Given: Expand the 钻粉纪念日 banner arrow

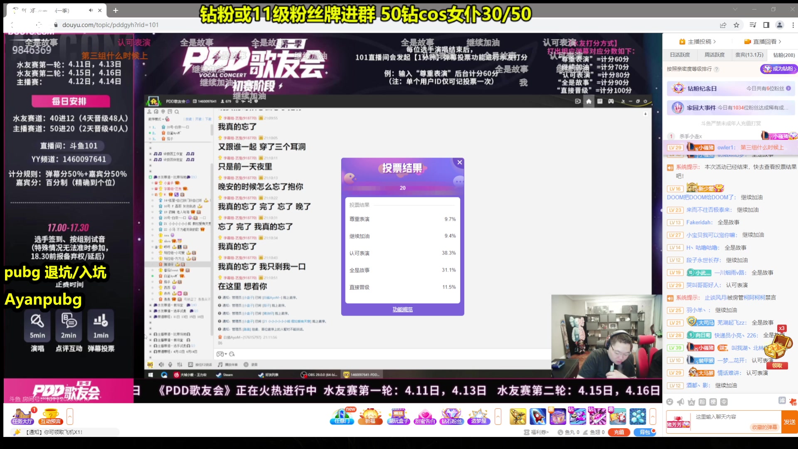Looking at the screenshot, I should click(788, 88).
